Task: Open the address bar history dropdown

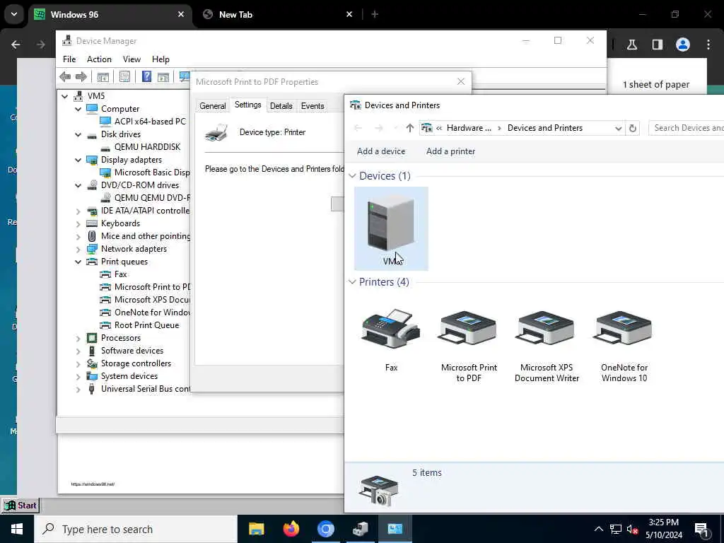Action: (618, 129)
